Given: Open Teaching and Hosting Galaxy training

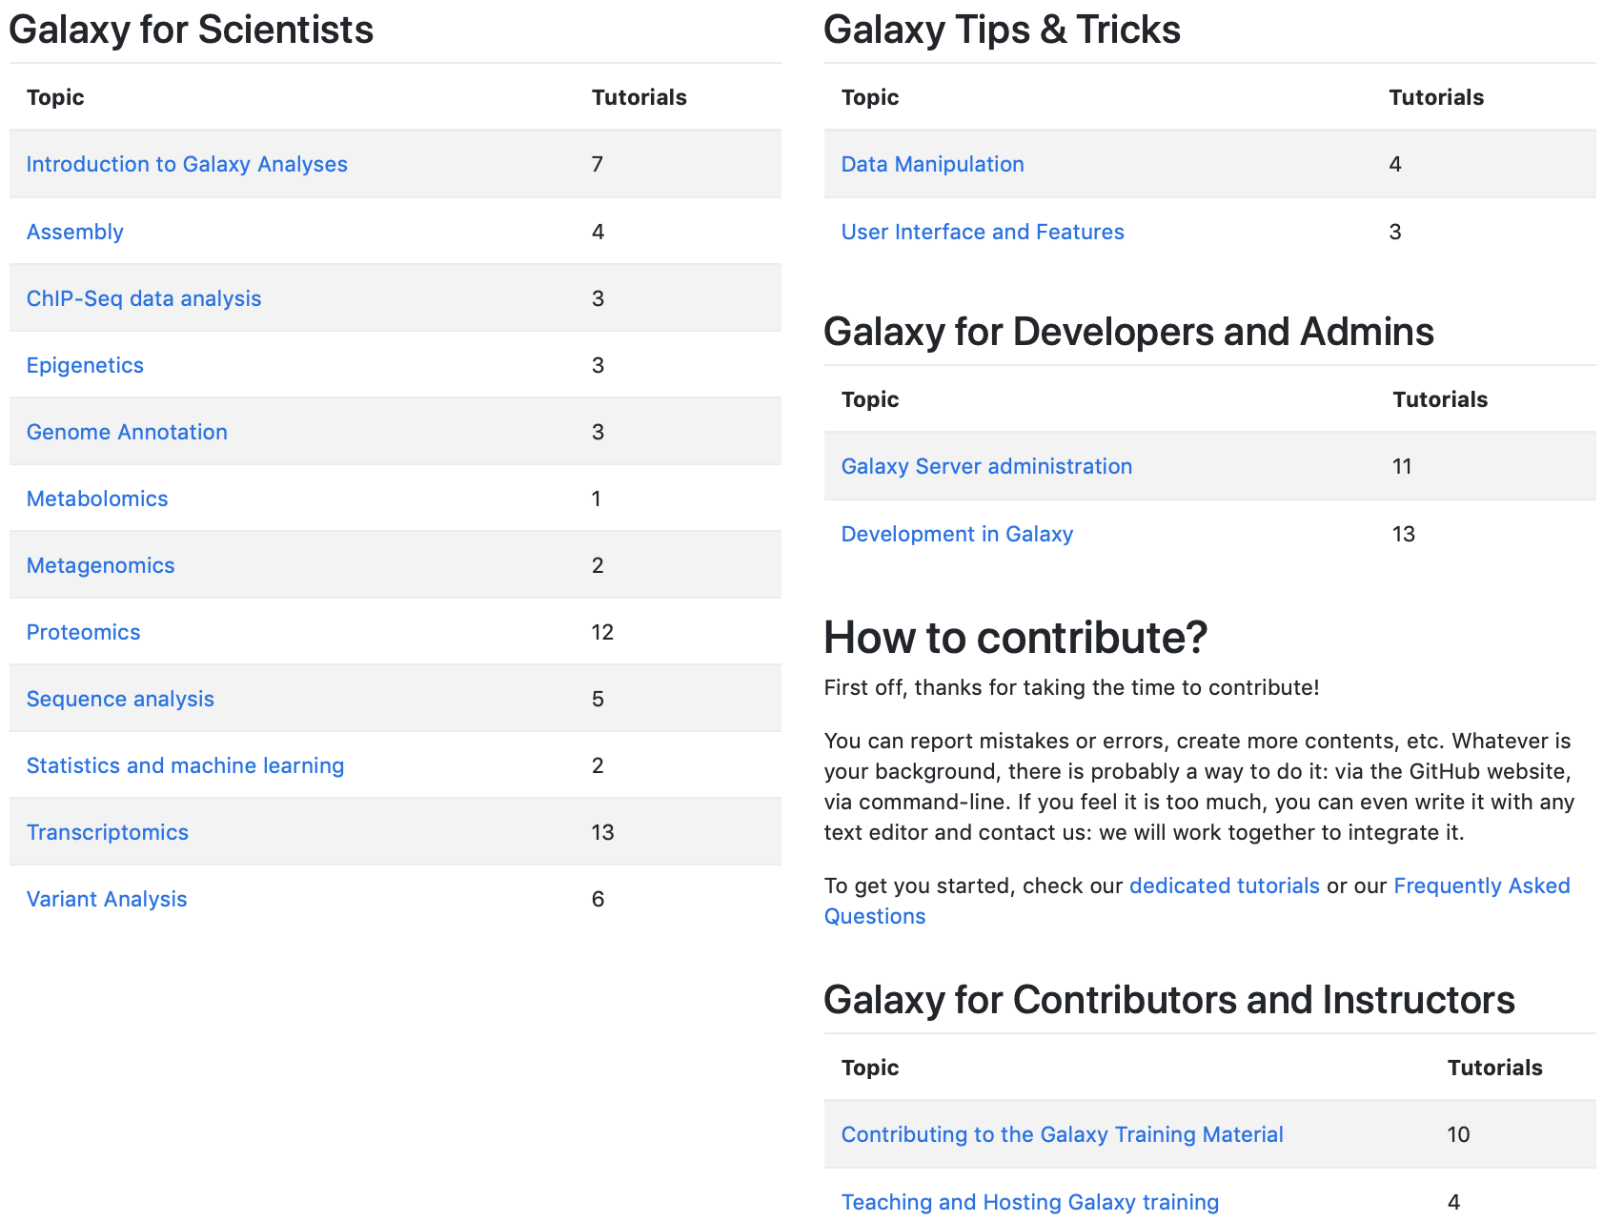Looking at the screenshot, I should point(1030,1202).
